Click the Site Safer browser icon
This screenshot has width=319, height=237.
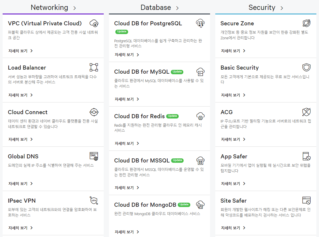[x=307, y=201]
